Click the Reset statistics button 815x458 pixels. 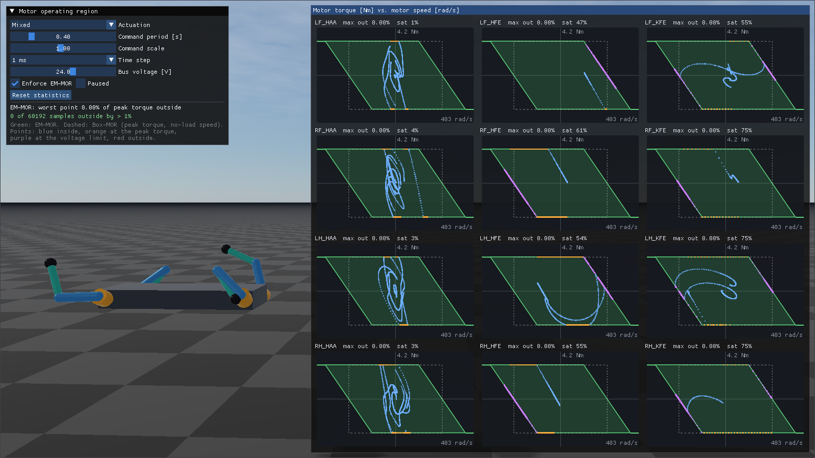pos(41,95)
